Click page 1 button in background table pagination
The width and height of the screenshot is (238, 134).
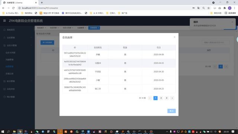click(221, 67)
